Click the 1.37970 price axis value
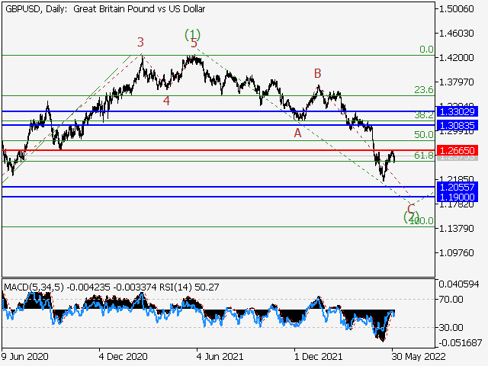This screenshot has height=366, width=488. click(456, 82)
